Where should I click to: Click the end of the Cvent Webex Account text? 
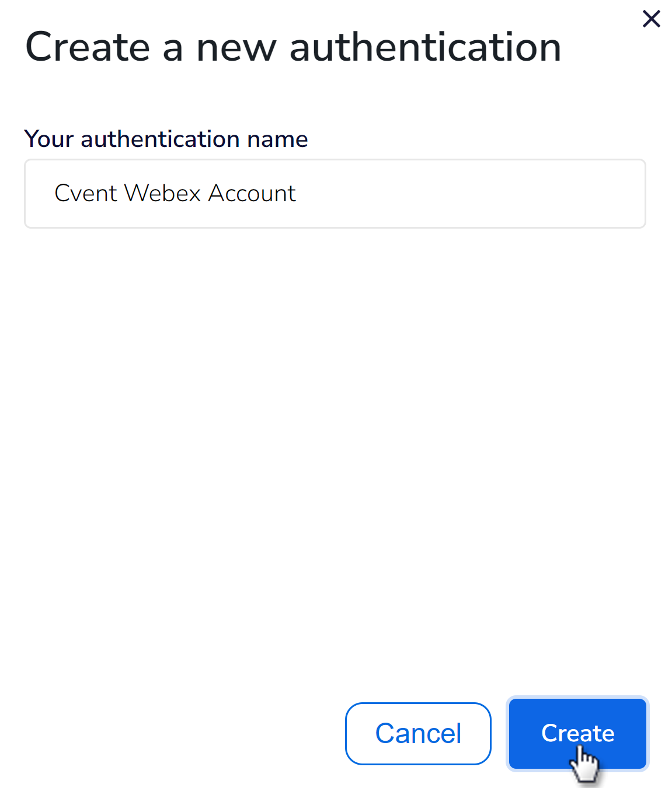pyautogui.click(x=296, y=193)
